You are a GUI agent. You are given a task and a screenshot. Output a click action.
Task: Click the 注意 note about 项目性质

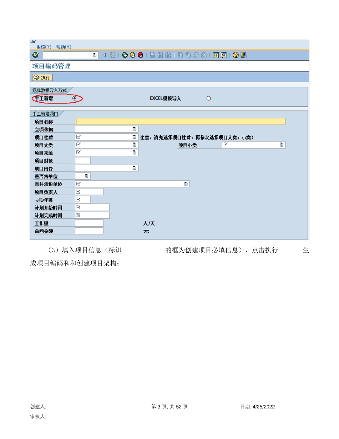(x=197, y=137)
